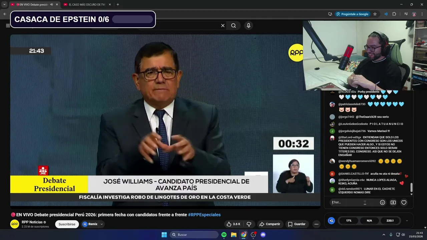The image size is (427, 240).
Task: Expand the dropdown next to Remix
Action: click(101, 224)
